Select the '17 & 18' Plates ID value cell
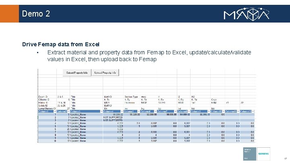This screenshot has width=290, height=163. point(63,103)
